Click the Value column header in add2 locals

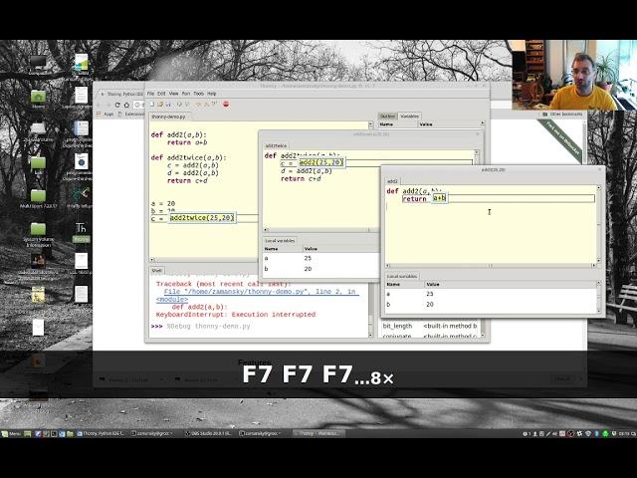pos(511,284)
